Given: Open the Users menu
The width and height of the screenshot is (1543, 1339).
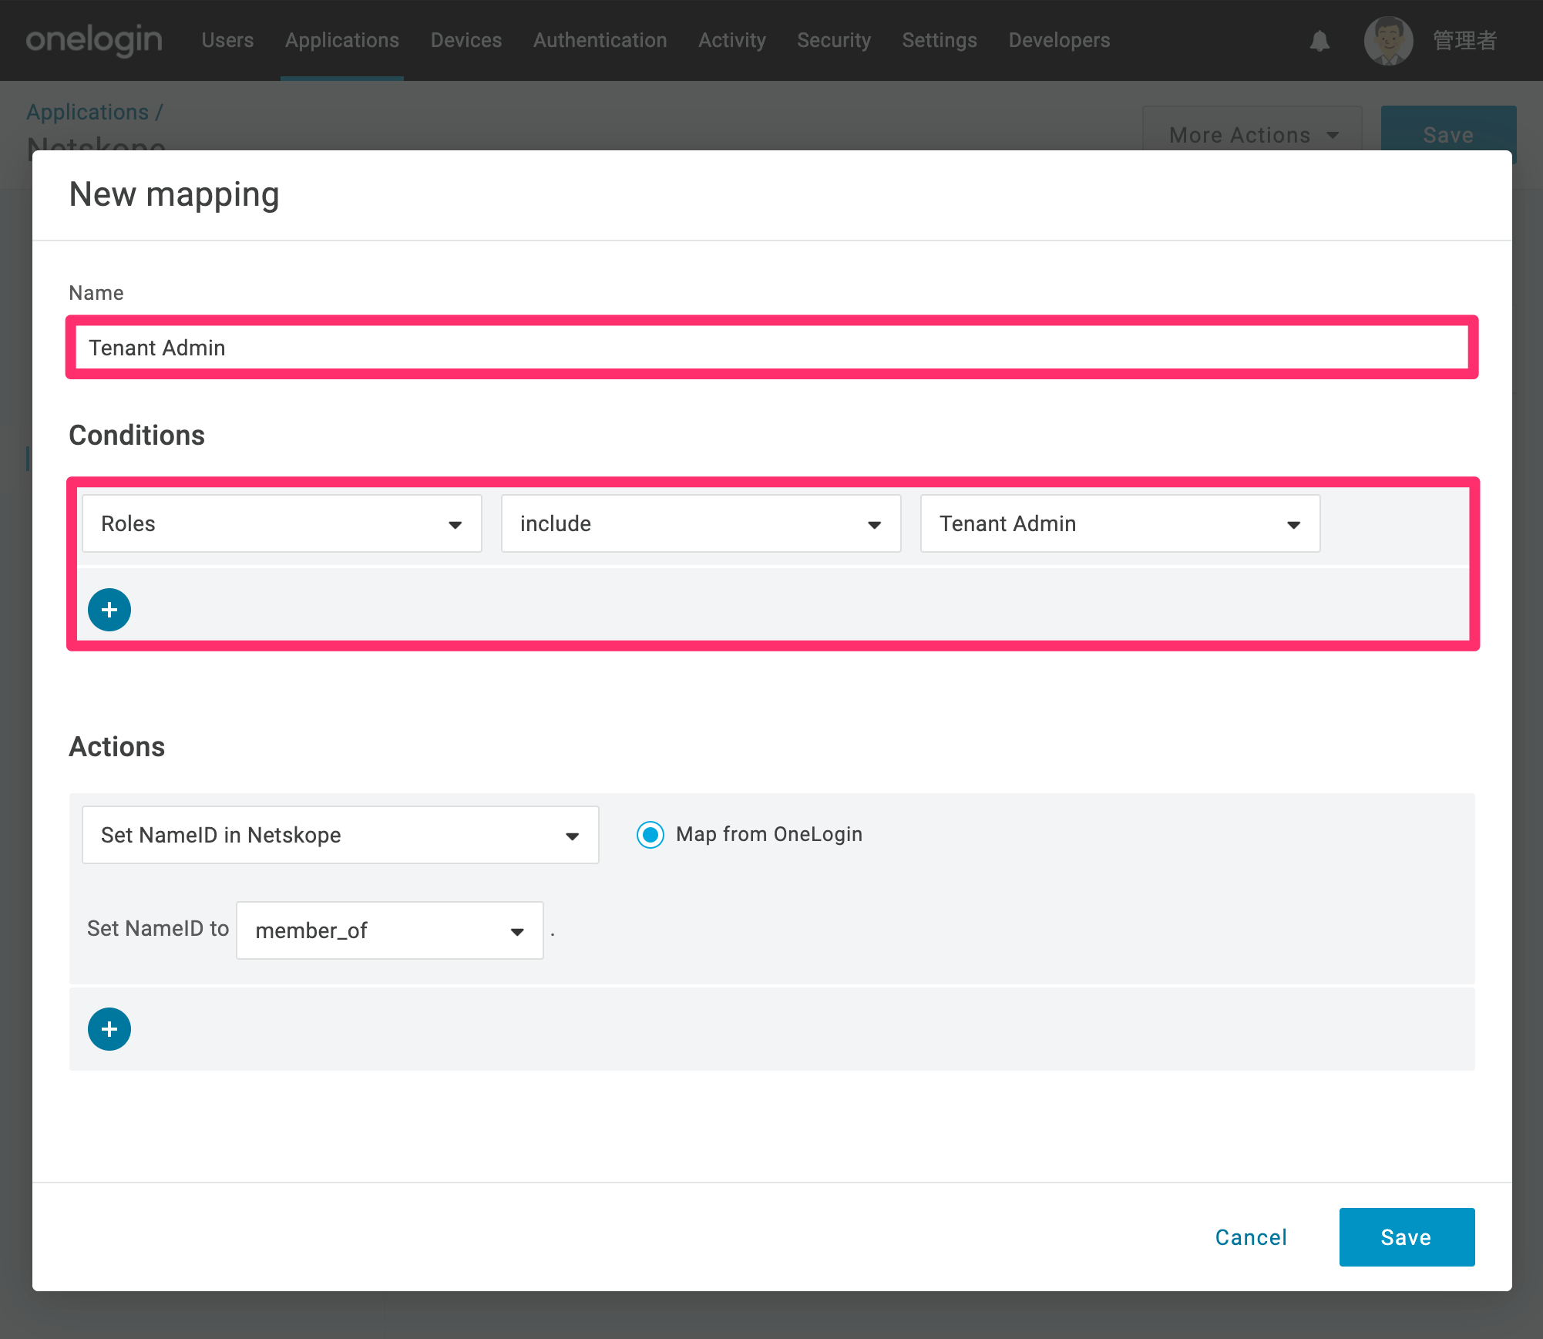Looking at the screenshot, I should point(227,40).
